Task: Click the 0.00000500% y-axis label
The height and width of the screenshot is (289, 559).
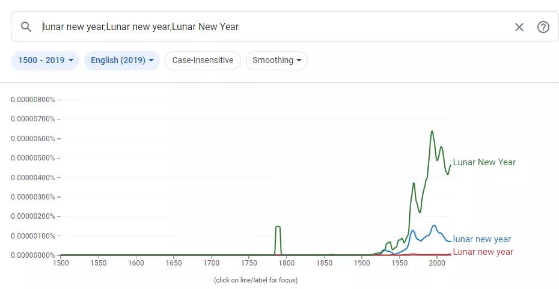Action: pyautogui.click(x=33, y=158)
